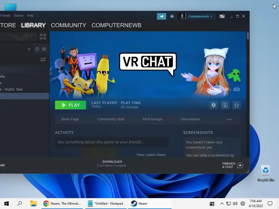Open the COMPUTERNEWB profile tab
The height and width of the screenshot is (209, 279).
click(x=116, y=25)
